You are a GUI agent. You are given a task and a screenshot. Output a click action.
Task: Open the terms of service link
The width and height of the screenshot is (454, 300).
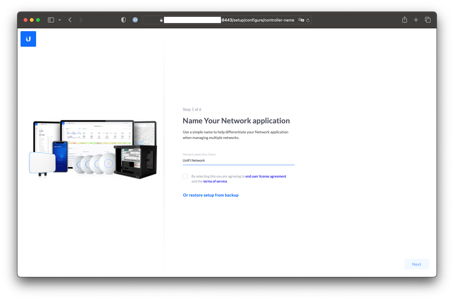tap(215, 181)
